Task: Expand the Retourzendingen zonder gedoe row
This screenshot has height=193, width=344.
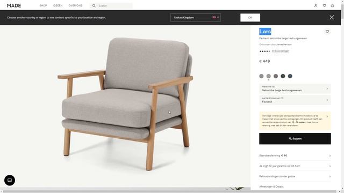Action: point(295,176)
